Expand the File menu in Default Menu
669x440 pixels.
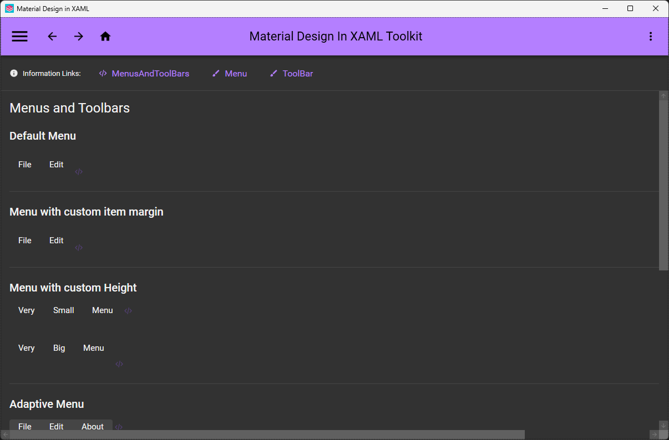pyautogui.click(x=24, y=164)
